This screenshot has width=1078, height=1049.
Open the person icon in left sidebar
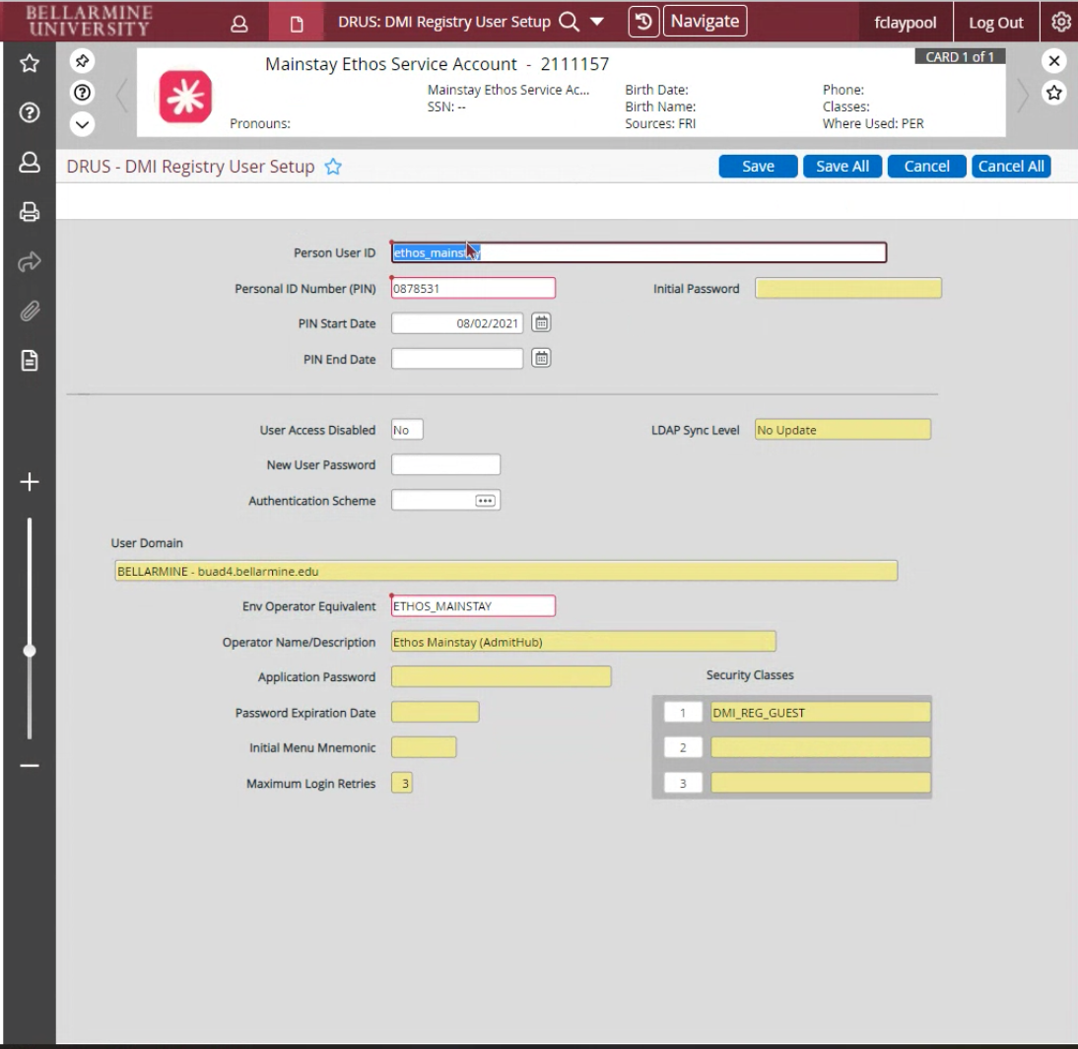(29, 163)
